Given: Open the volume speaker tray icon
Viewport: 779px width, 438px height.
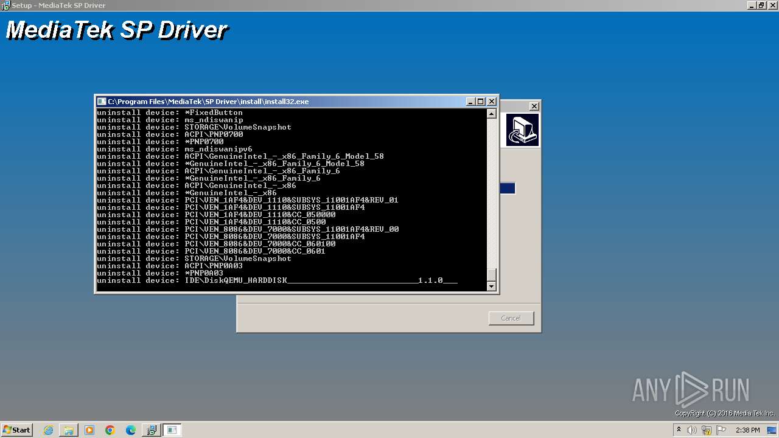Looking at the screenshot, I should coord(692,430).
